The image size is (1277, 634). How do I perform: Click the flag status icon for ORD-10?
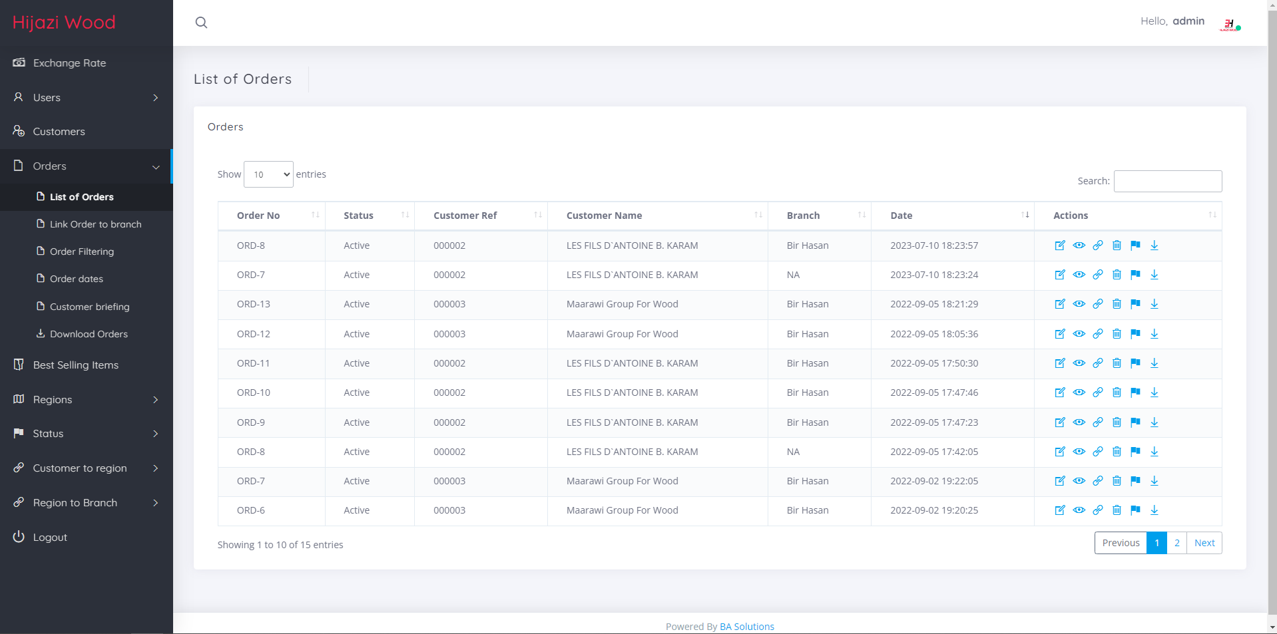(x=1135, y=393)
